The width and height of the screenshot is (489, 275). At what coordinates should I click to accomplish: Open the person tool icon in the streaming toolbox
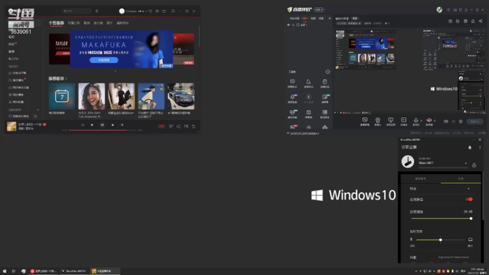click(x=308, y=83)
